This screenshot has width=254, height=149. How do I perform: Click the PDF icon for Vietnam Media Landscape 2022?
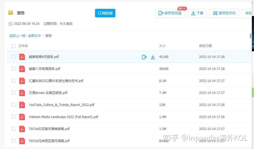pyautogui.click(x=22, y=117)
